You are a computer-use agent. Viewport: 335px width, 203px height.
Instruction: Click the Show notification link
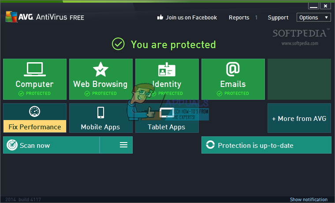(309, 199)
